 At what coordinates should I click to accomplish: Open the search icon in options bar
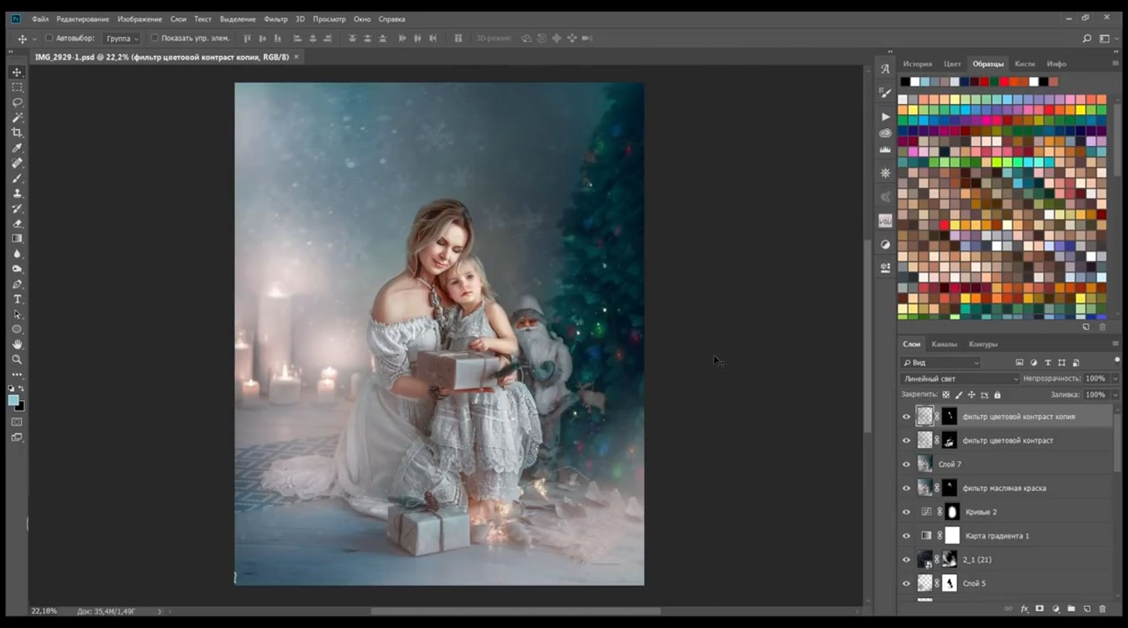point(1087,39)
